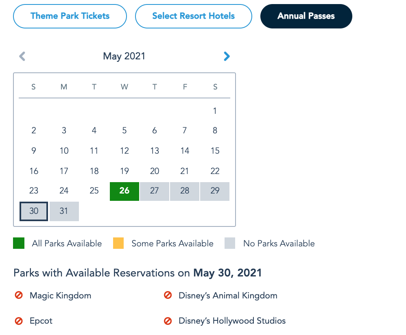
Task: Click the May 2021 month heading
Action: [x=124, y=56]
